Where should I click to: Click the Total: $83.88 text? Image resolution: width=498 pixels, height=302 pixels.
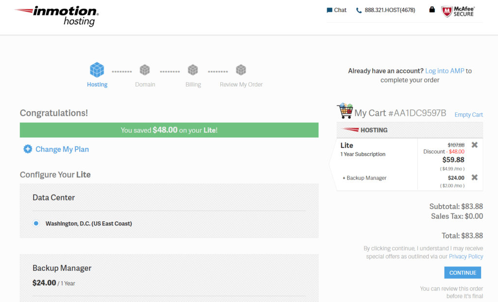coord(462,236)
